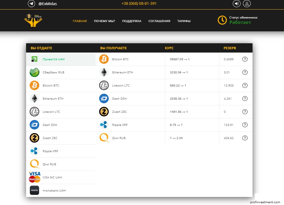This screenshot has height=205, width=284.
Task: Click the rate 98687.09 → 1
Action: pyautogui.click(x=180, y=59)
